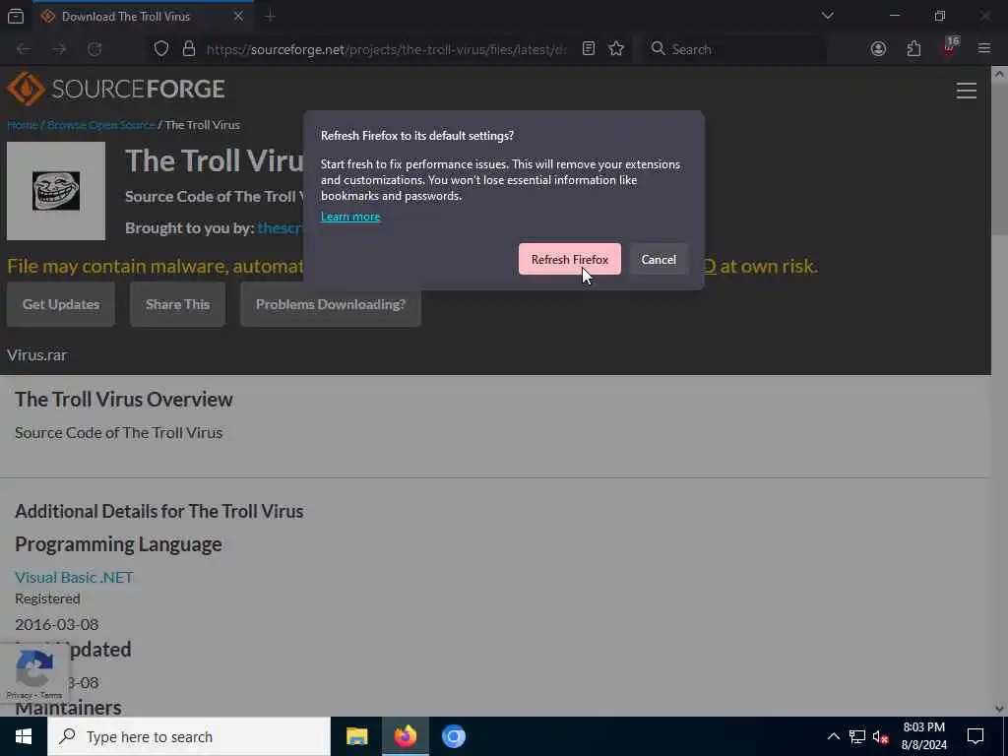Open the muted volume tray icon
1008x756 pixels.
click(881, 736)
